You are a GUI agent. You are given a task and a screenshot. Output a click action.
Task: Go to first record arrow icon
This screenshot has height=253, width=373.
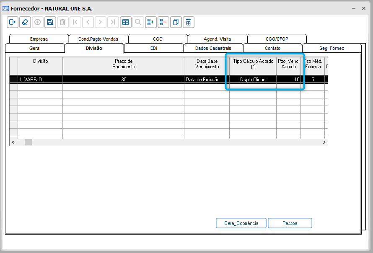pyautogui.click(x=75, y=22)
